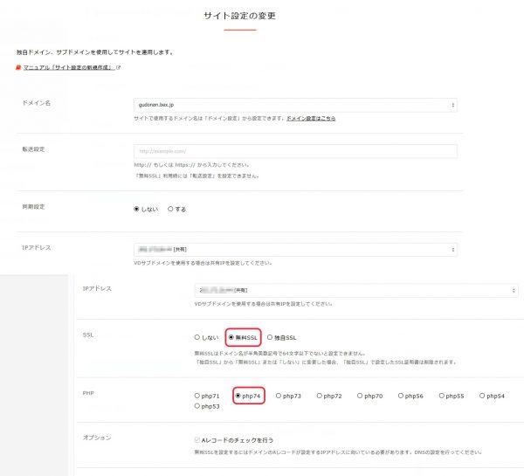Screen dimensions: 524x476
Task: Click the red book manual icon
Action: 18,67
